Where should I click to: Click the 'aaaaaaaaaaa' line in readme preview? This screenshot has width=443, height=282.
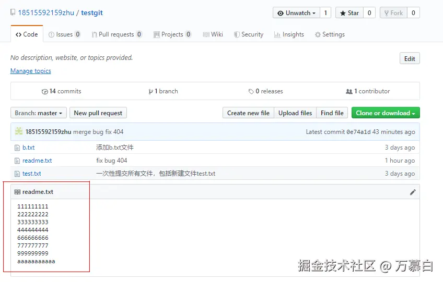point(36,261)
